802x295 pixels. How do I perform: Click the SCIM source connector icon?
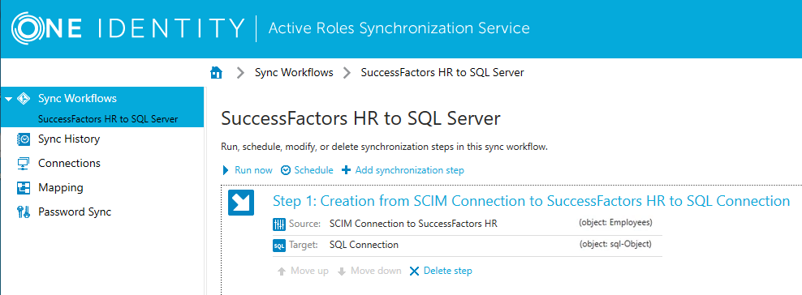[279, 224]
